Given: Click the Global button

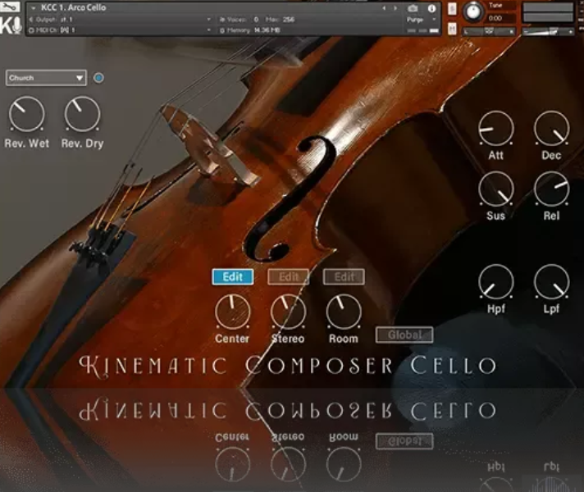Looking at the screenshot, I should click(404, 335).
